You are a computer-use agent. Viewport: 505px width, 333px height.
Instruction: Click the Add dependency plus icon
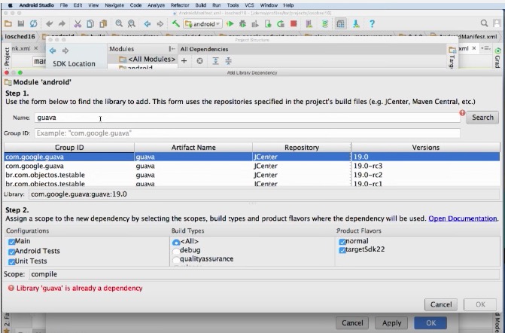tap(184, 60)
